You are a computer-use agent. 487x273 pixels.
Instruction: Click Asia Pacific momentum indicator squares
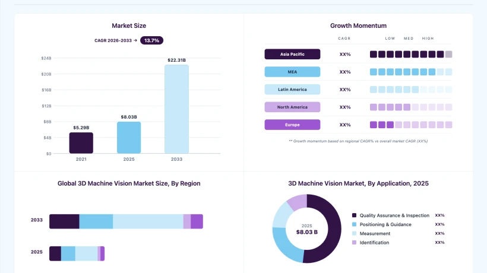click(411, 54)
